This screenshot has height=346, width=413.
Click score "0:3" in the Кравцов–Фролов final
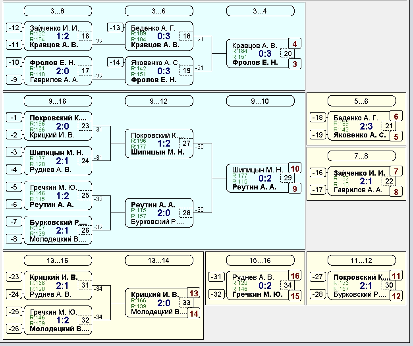coord(265,54)
